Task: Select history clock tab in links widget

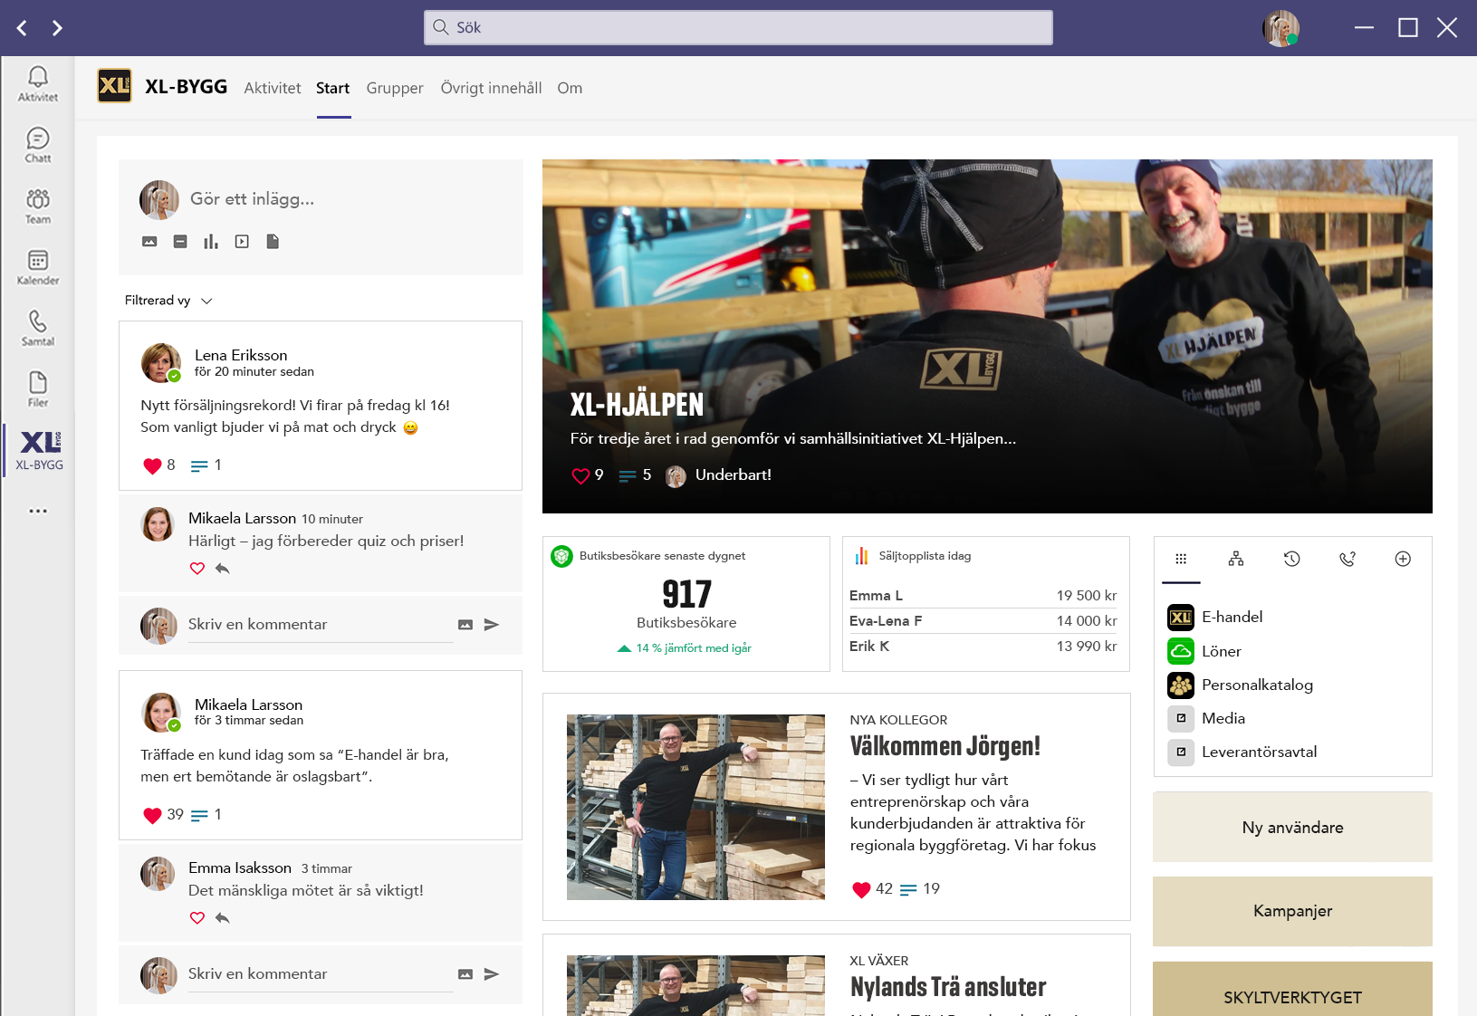Action: click(x=1292, y=560)
